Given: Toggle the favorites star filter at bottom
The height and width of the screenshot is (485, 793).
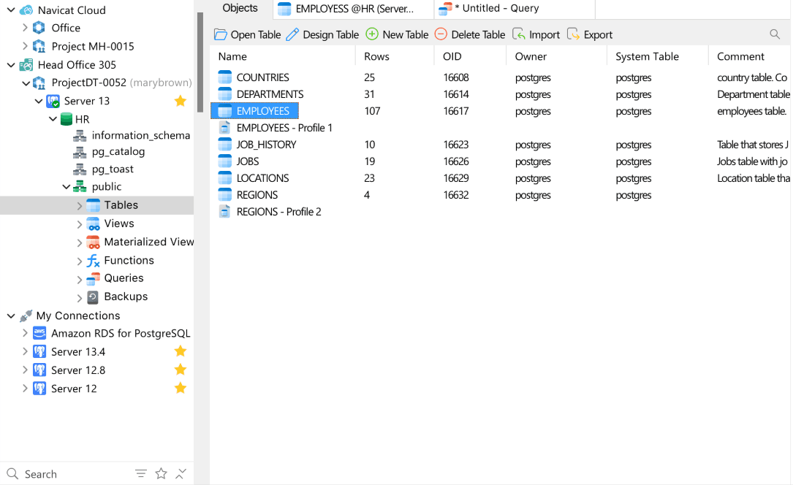Looking at the screenshot, I should point(162,474).
